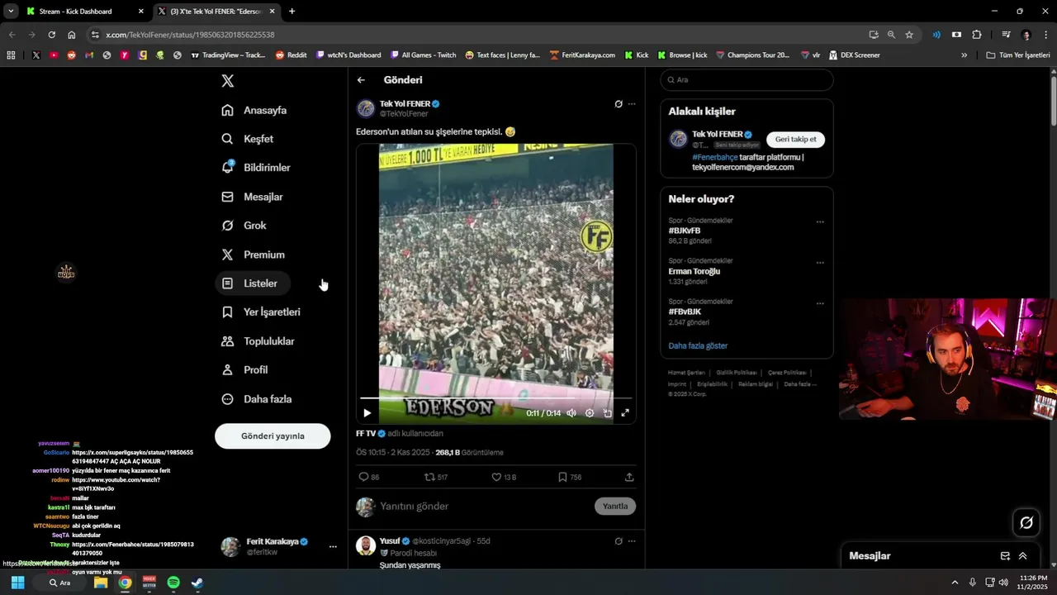
Task: Expand hidden bookmarks chevron
Action: [x=964, y=55]
